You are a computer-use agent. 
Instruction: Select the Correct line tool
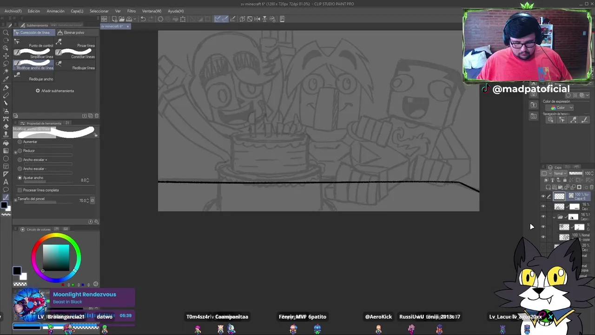(6, 198)
